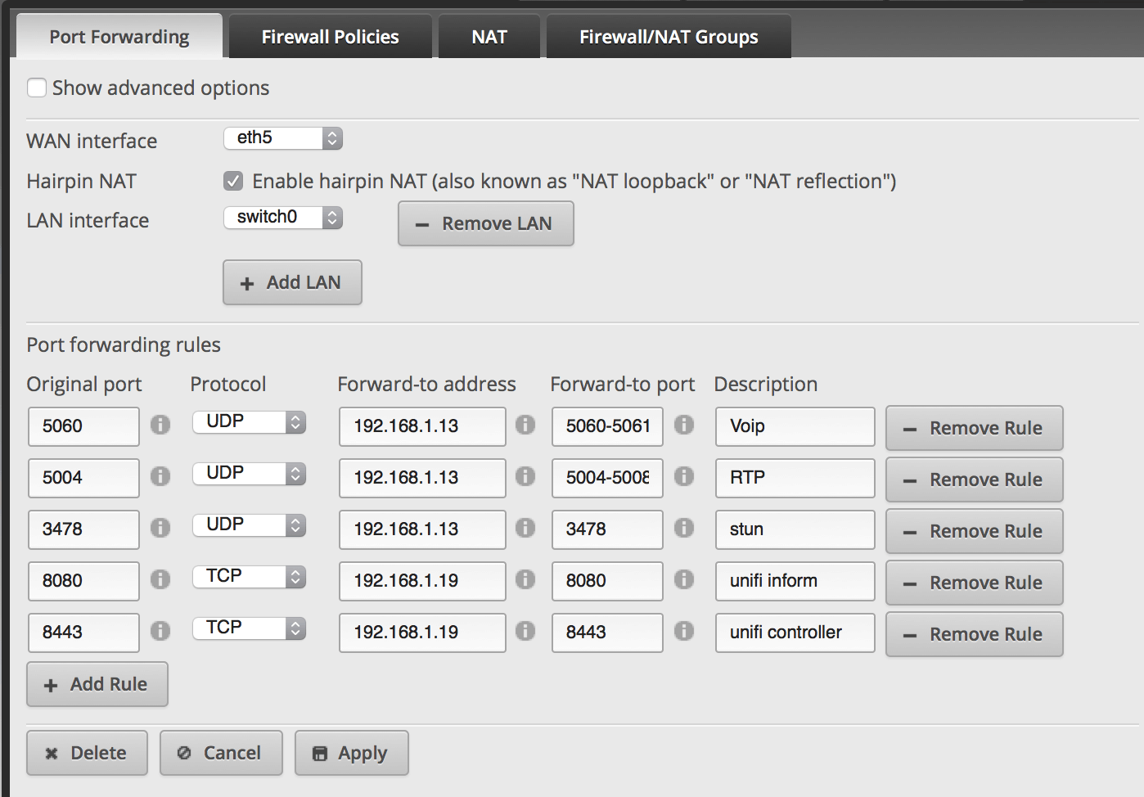Click info icon beside forward-to port 8080
Image resolution: width=1144 pixels, height=797 pixels.
pyautogui.click(x=684, y=579)
